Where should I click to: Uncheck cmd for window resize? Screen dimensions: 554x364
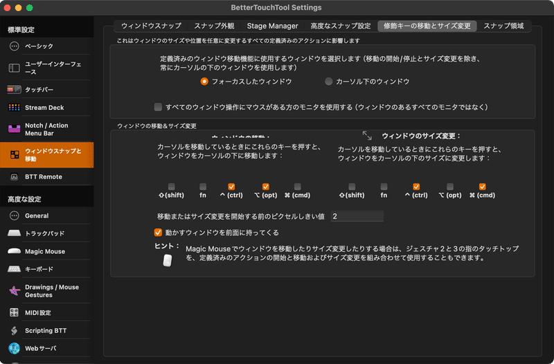pos(482,186)
